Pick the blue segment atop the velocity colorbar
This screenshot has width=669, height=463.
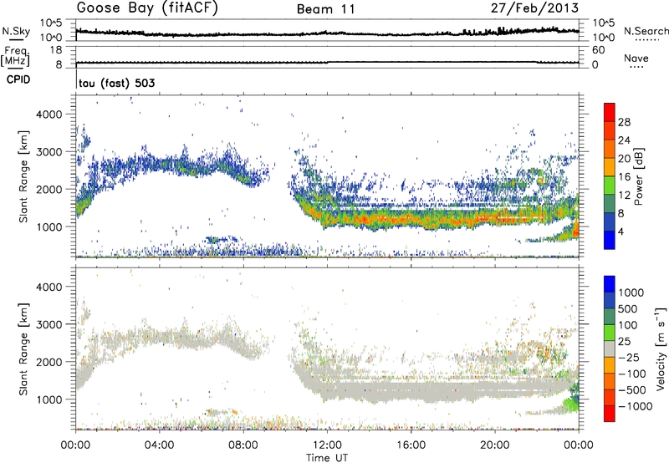pos(610,284)
